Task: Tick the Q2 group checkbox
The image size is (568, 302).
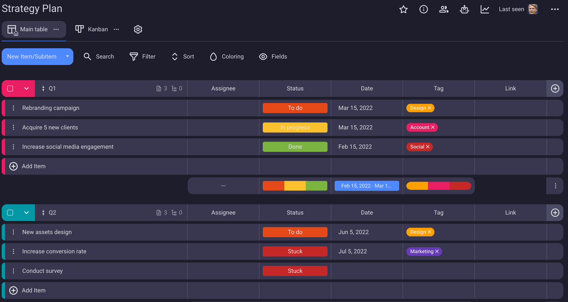Action: [x=10, y=213]
